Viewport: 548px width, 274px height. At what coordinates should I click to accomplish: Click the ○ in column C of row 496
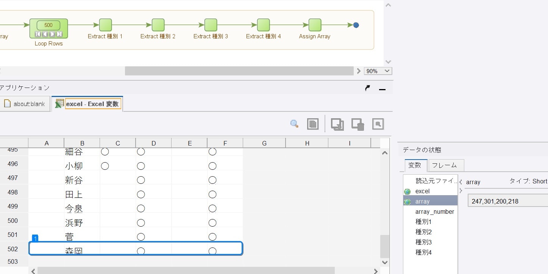click(x=105, y=166)
